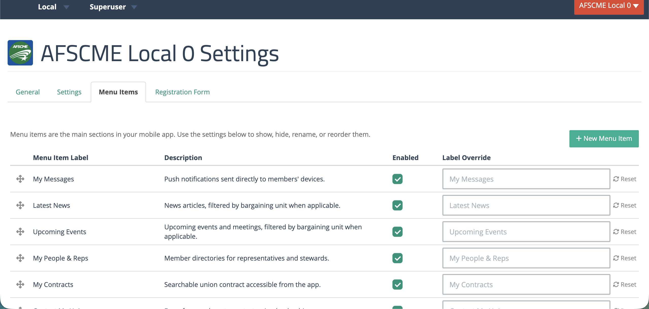
Task: Reset the Upcoming Events label override
Action: tap(625, 232)
